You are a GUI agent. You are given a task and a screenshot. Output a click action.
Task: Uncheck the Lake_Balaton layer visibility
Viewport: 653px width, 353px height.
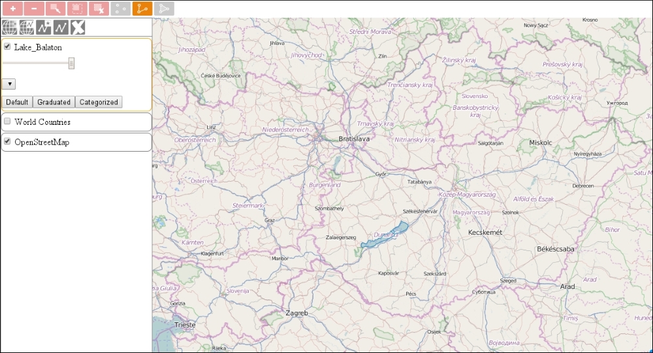7,46
